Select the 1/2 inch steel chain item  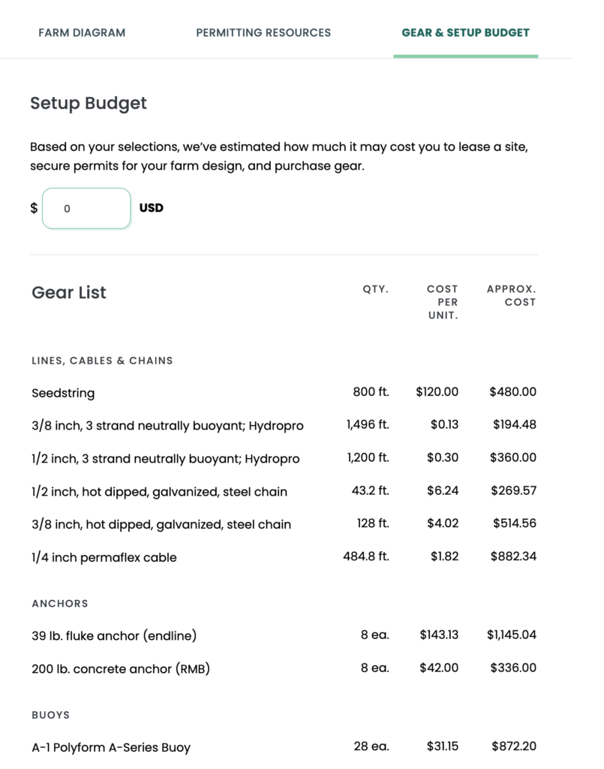(x=159, y=492)
